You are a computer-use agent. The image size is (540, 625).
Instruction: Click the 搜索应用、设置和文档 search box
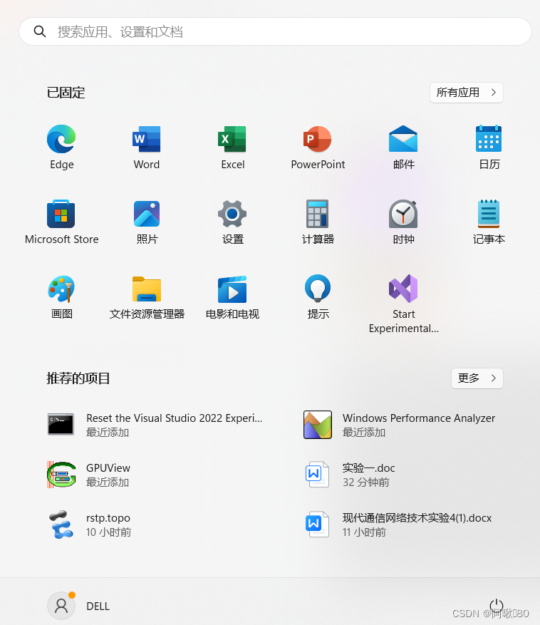point(275,31)
